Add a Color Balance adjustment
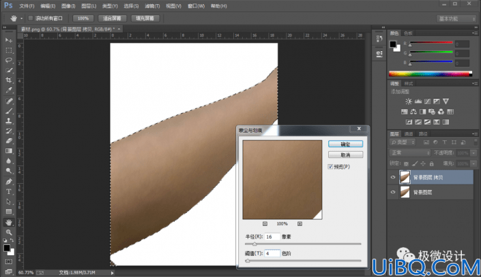This screenshot has height=277, width=481. (413, 112)
